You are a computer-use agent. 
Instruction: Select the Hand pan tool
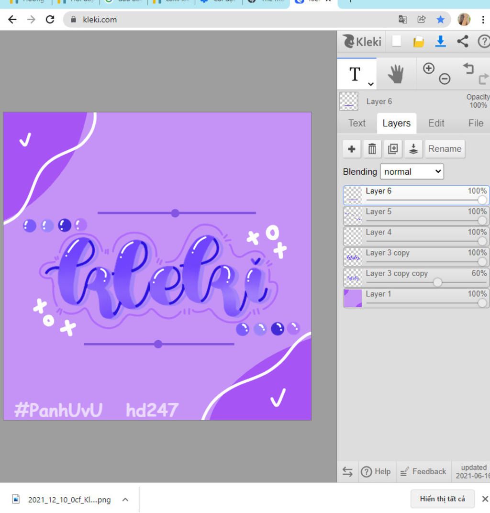396,74
